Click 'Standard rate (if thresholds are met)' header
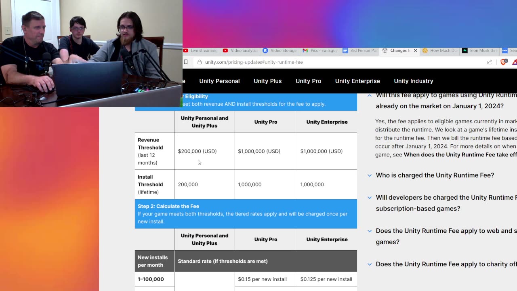 [223, 261]
